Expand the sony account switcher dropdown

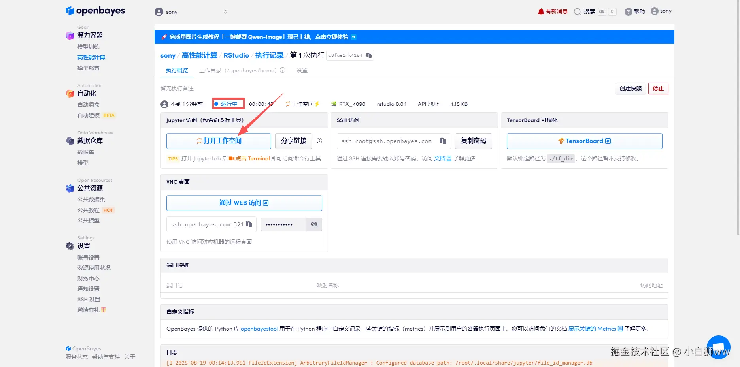pyautogui.click(x=225, y=12)
